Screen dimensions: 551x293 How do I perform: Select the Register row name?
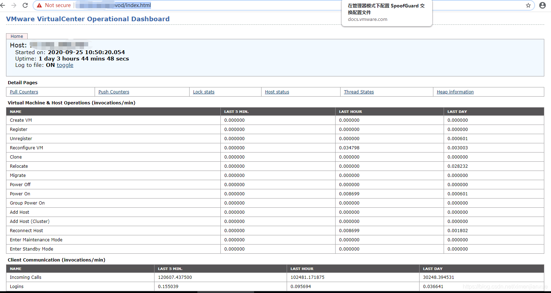[18, 130]
